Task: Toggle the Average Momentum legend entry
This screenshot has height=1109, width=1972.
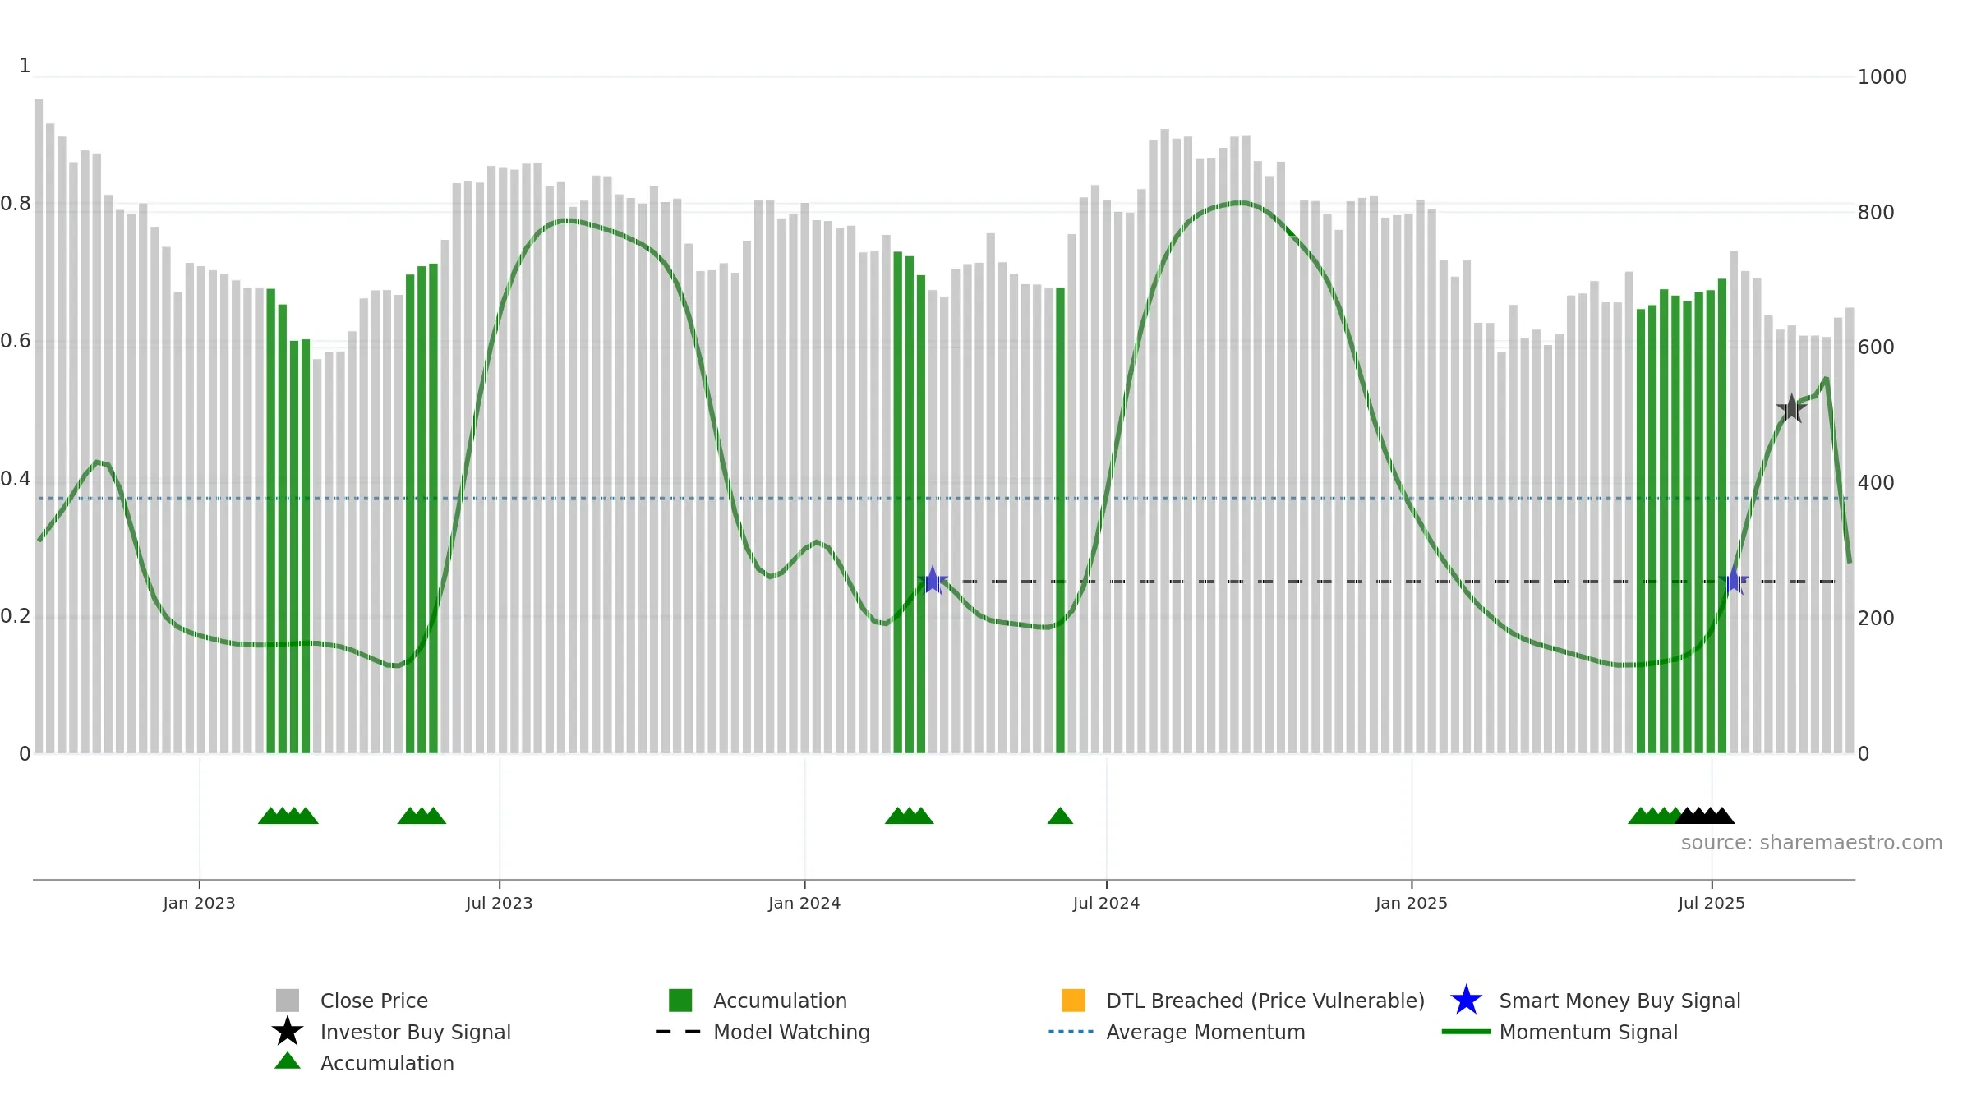Action: pos(1177,1032)
